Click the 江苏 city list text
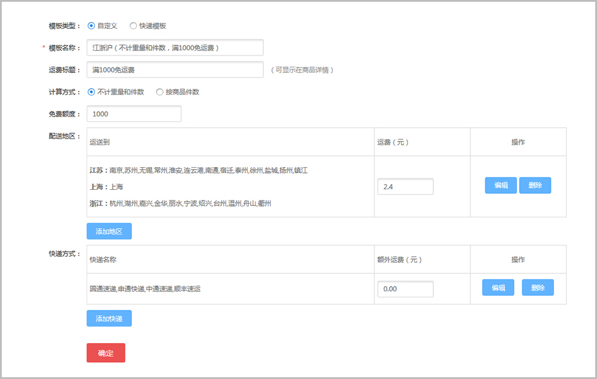Screen dimensions: 597x379 click(x=199, y=170)
